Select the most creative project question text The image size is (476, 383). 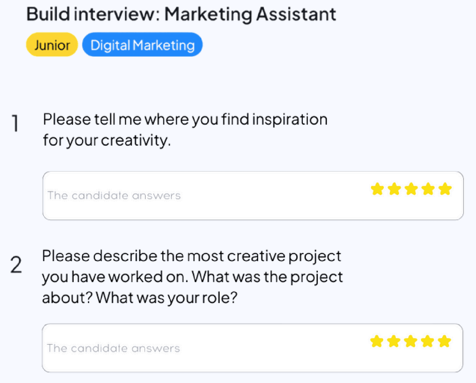(x=192, y=277)
